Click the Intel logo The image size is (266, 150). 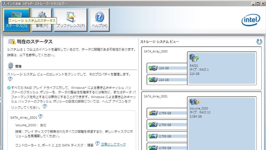(x=251, y=20)
